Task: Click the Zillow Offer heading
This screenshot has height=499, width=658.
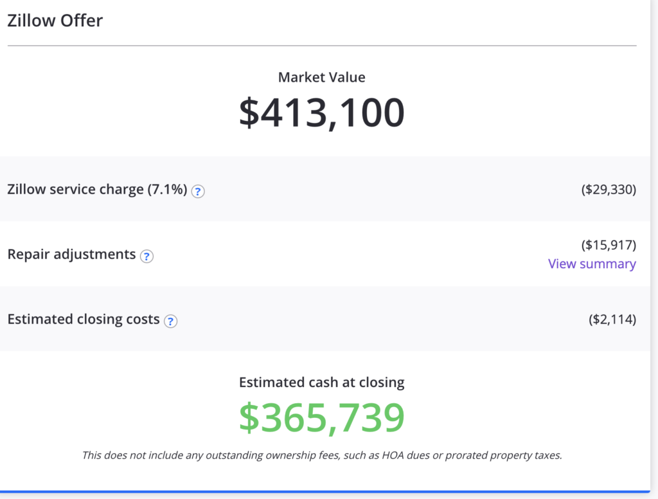Action: pyautogui.click(x=55, y=21)
